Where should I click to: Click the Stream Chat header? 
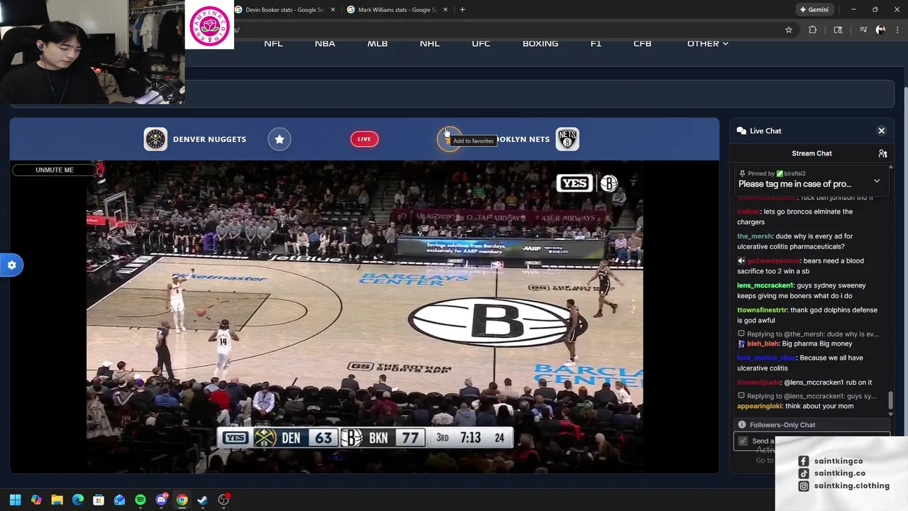812,153
